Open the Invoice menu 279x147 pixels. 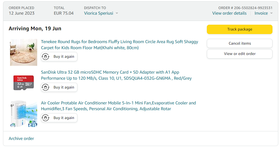(261, 13)
